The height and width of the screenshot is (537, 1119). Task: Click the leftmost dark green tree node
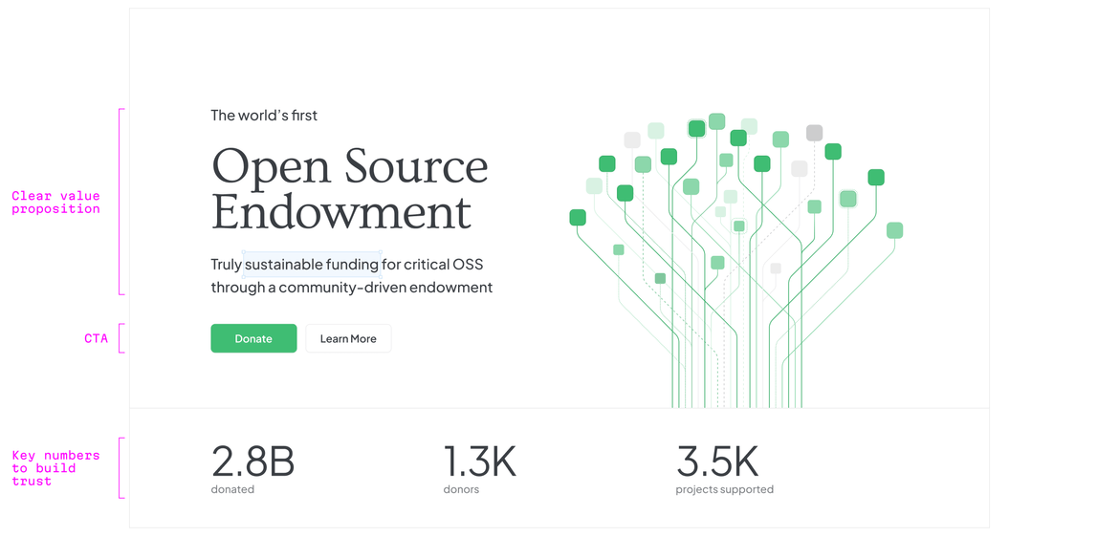coord(578,218)
